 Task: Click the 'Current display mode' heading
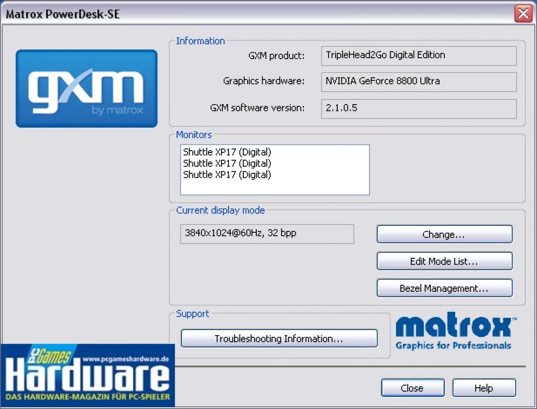[220, 210]
